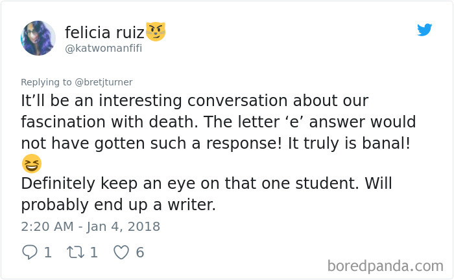The height and width of the screenshot is (280, 454).
Task: Click the laughing face emoji in tweet
Action: 30,164
